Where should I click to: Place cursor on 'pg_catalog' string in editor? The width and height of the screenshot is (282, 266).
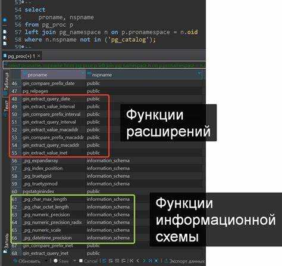coord(128,39)
